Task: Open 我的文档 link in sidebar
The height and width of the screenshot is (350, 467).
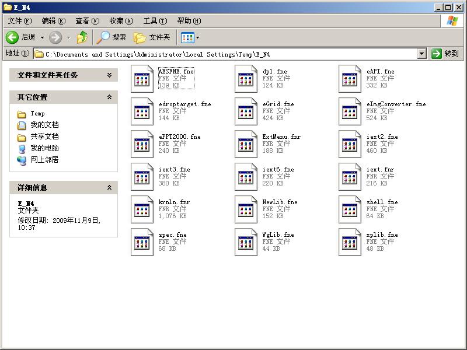Action: coord(45,125)
